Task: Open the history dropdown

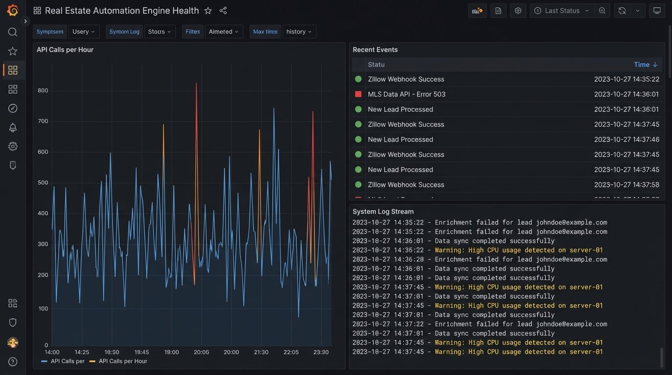Action: (299, 31)
